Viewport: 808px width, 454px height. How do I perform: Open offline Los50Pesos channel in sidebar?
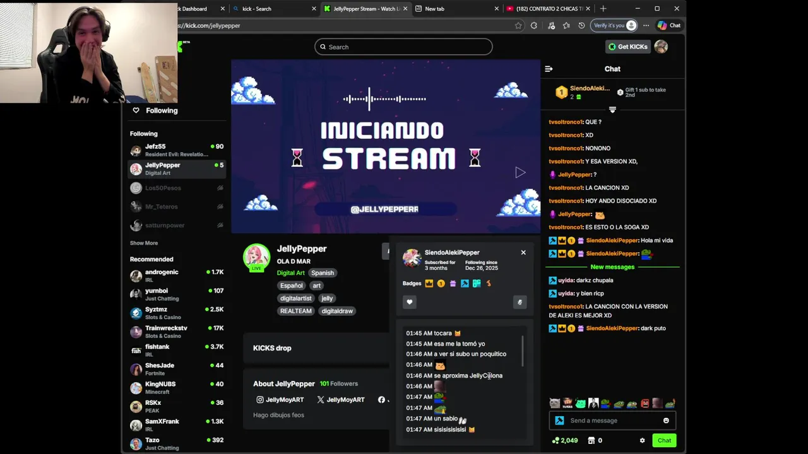pyautogui.click(x=177, y=188)
